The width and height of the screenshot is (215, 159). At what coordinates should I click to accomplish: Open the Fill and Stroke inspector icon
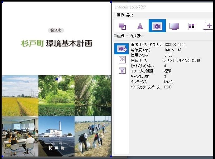(x=122, y=26)
